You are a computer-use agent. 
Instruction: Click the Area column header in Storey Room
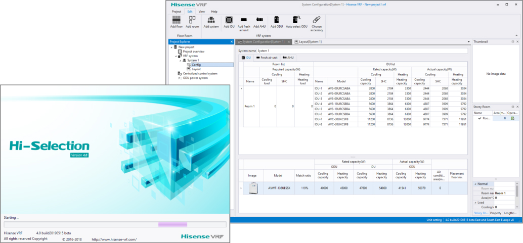(499, 113)
